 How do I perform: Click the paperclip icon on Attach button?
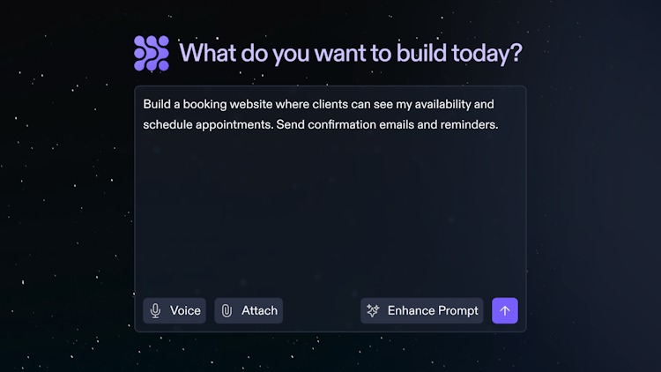(x=227, y=311)
